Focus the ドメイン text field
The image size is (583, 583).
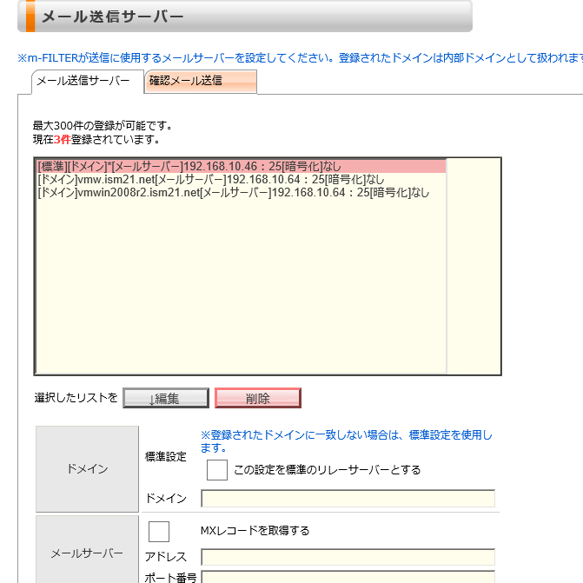click(348, 499)
